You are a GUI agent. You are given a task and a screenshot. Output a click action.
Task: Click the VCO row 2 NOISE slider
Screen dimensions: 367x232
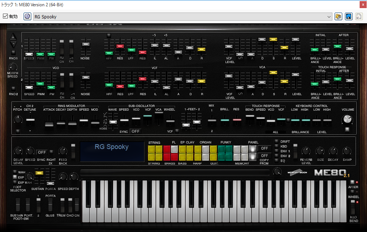pos(85,77)
